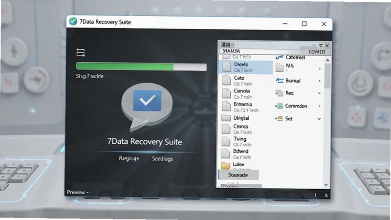Click the green Common icon
Viewport: 391px width, 220px height.
point(279,106)
